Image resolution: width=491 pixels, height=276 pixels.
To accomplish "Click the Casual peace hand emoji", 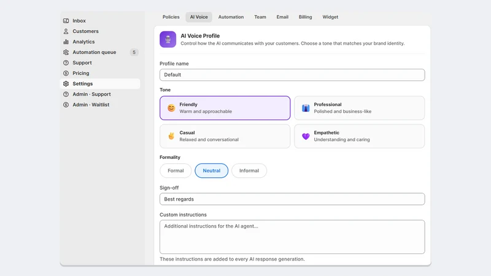I will 171,136.
